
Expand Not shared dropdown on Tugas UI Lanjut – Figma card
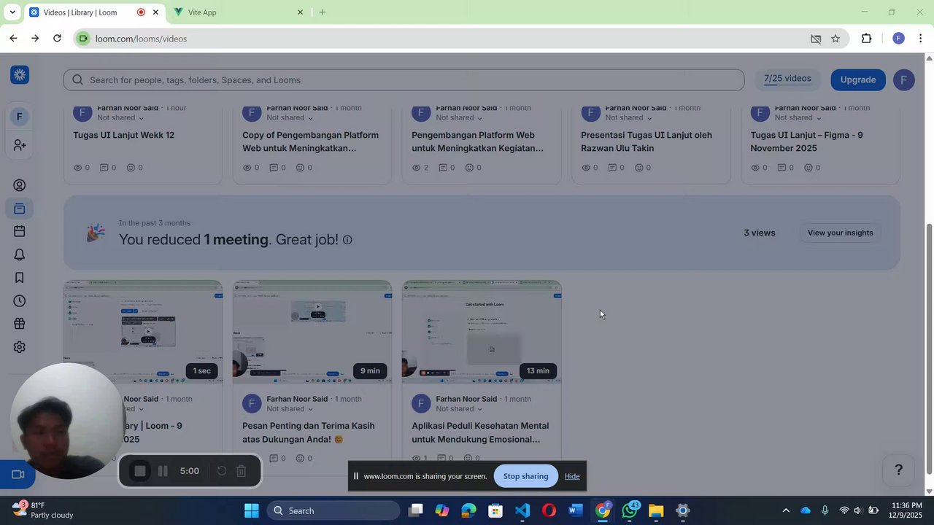point(798,118)
